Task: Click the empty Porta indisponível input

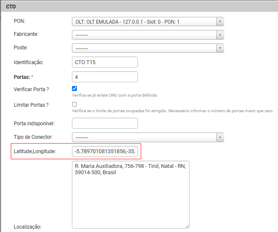Action: click(x=105, y=123)
